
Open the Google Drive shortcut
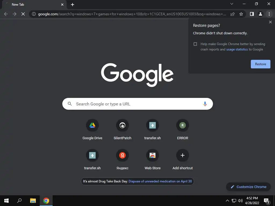pos(92,129)
